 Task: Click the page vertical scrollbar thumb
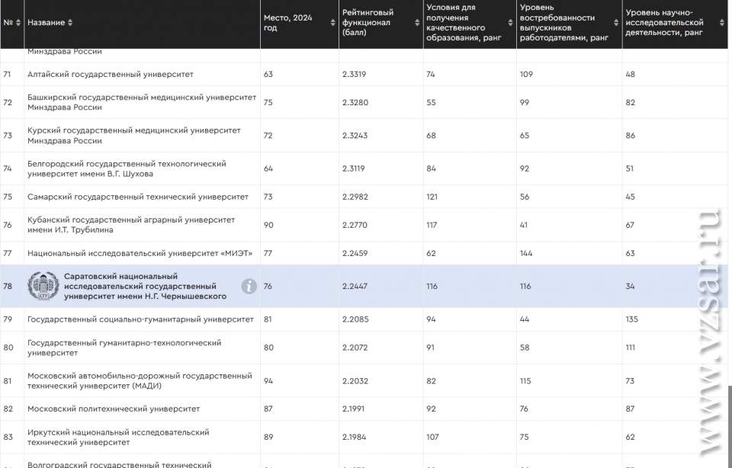pos(730,427)
